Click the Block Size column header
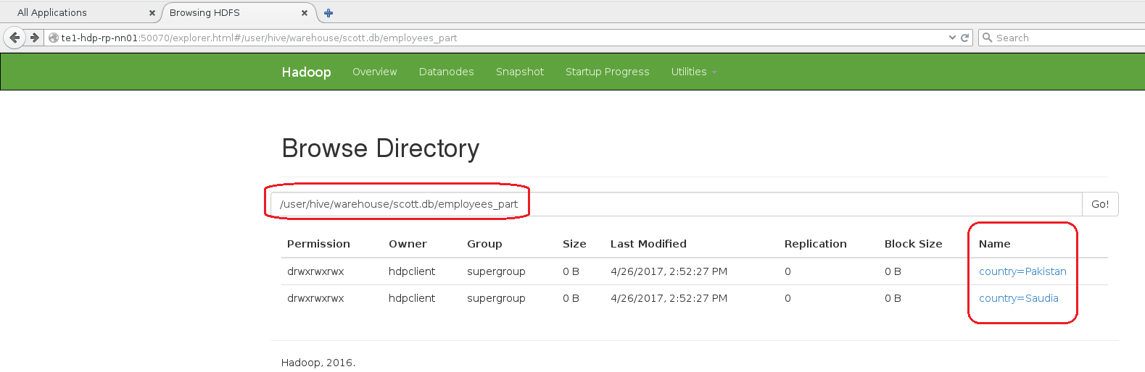The width and height of the screenshot is (1145, 372). pyautogui.click(x=913, y=244)
